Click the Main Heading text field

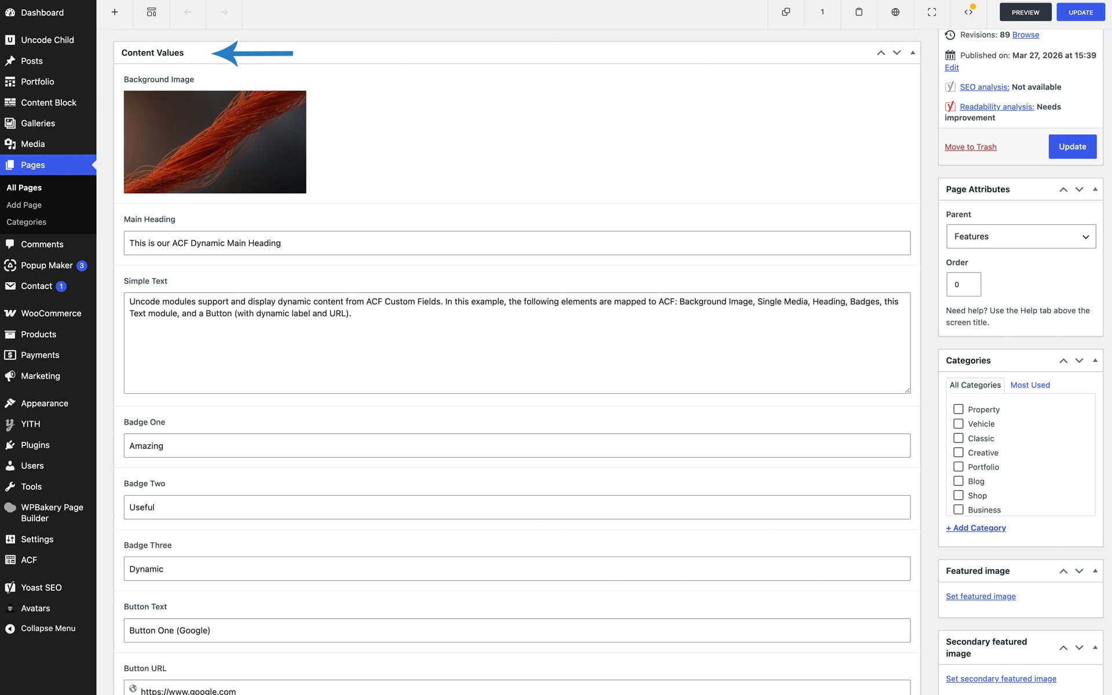pos(517,243)
